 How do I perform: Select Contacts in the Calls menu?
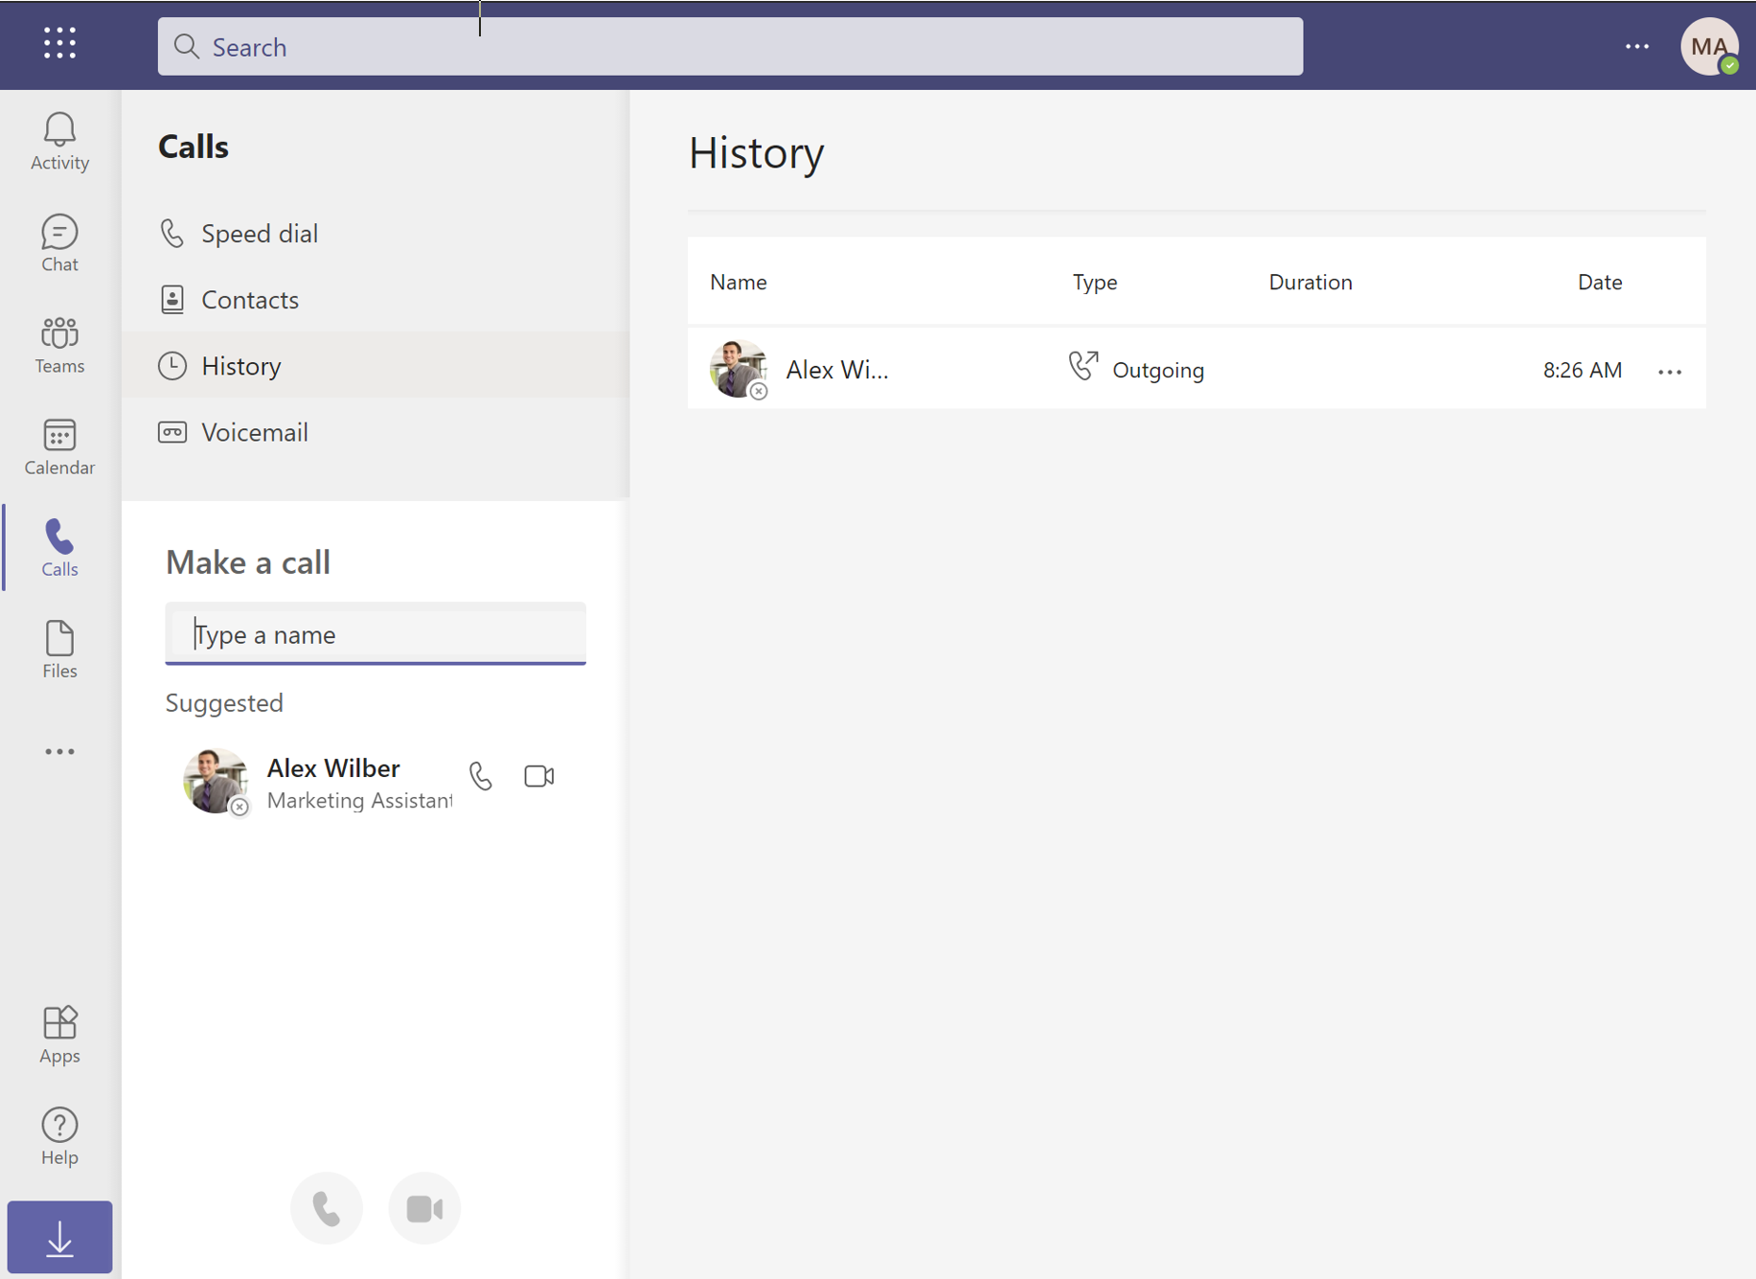point(249,299)
